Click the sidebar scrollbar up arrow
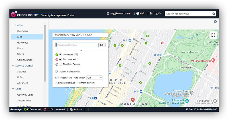The image size is (228, 121). 45,24
